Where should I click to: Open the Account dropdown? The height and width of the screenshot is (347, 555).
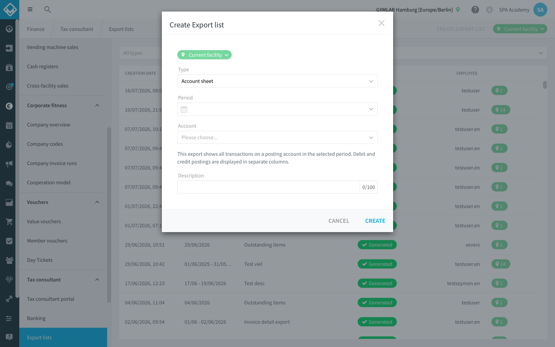click(x=277, y=137)
